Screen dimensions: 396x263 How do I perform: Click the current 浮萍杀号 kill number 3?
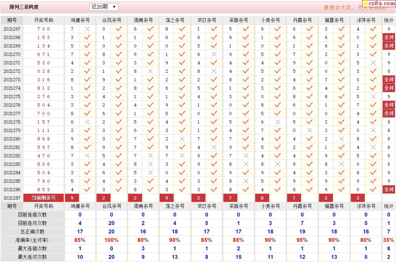pyautogui.click(x=358, y=198)
